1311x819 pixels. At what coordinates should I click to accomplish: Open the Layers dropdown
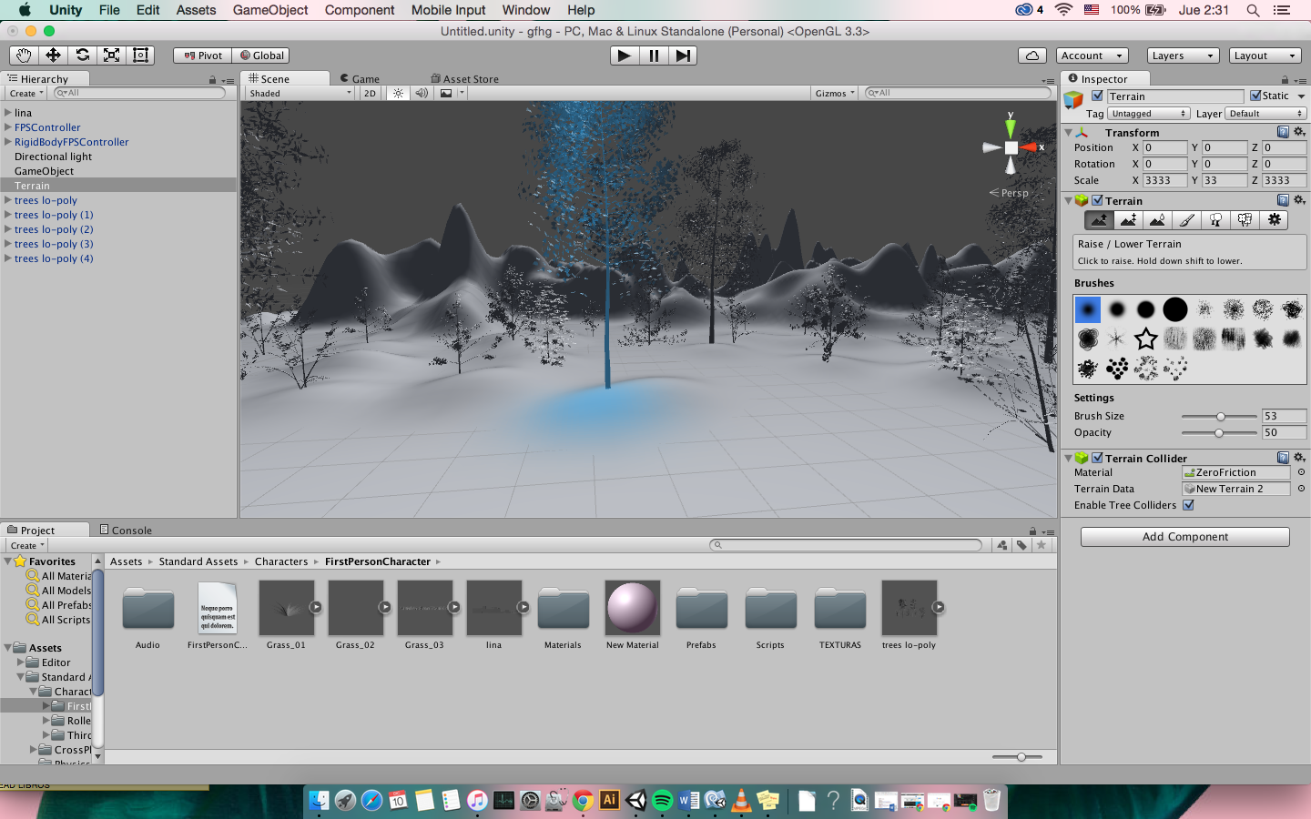click(x=1182, y=55)
